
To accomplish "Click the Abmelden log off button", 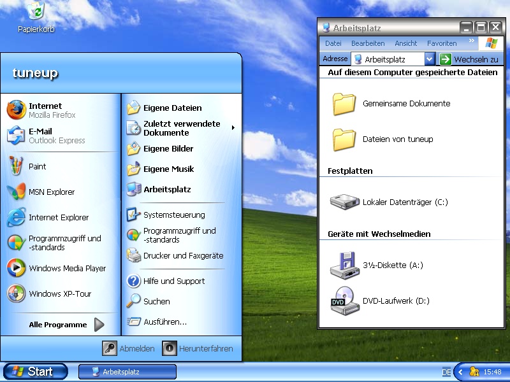I will (x=129, y=348).
